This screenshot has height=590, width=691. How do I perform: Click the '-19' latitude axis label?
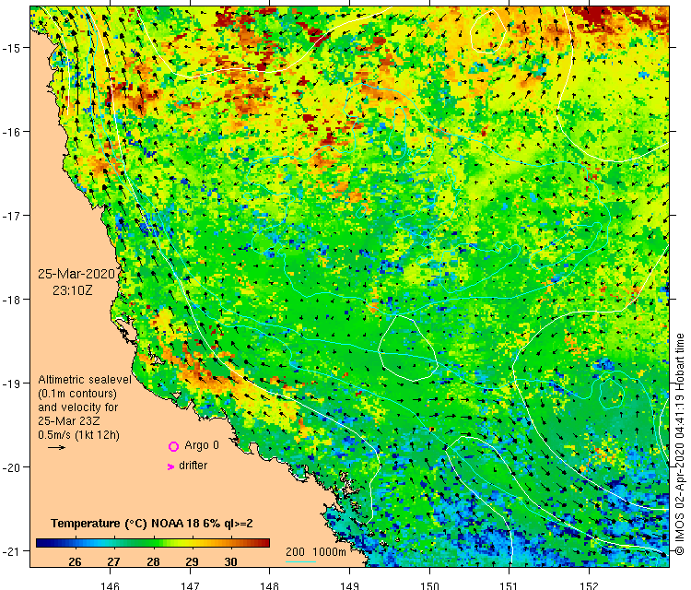10,383
